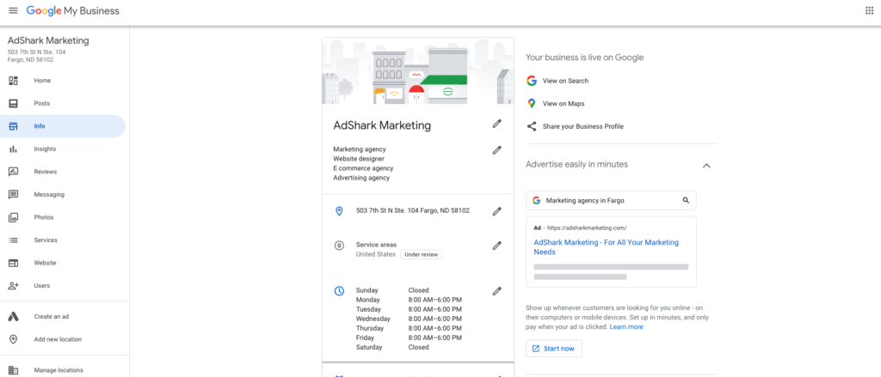This screenshot has width=881, height=377.
Task: Click the Advertising agency category text
Action: tap(361, 178)
